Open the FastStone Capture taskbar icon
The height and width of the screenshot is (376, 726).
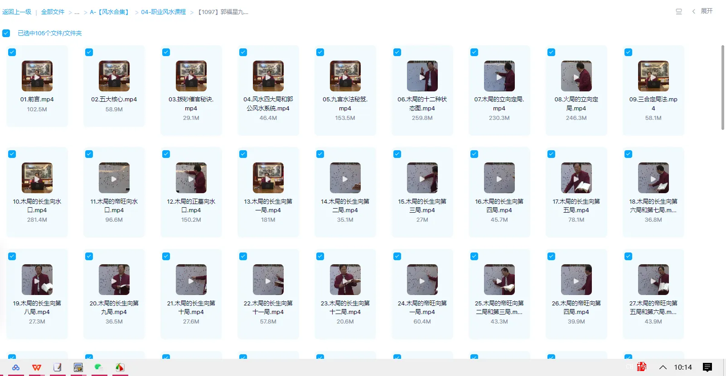pos(120,367)
